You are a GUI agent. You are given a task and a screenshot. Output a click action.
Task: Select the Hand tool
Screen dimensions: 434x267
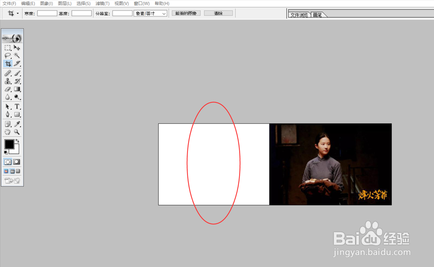tap(8, 132)
